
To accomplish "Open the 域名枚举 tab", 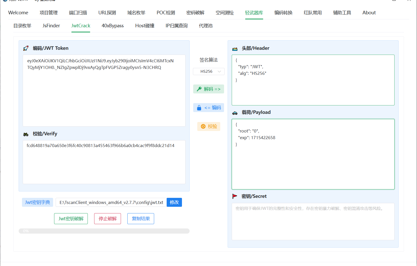I will (x=136, y=13).
